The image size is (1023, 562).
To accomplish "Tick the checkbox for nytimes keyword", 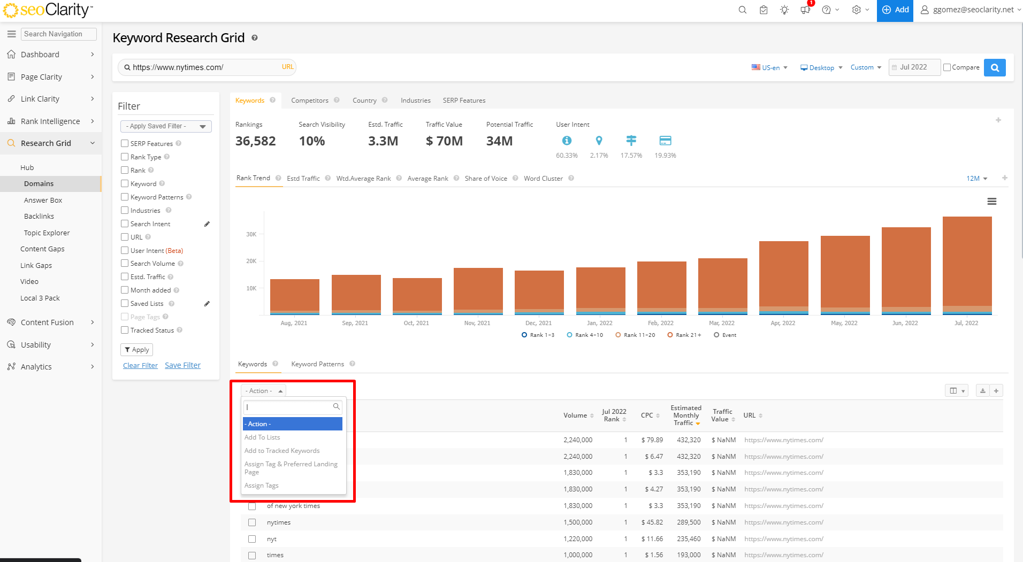I will [252, 522].
